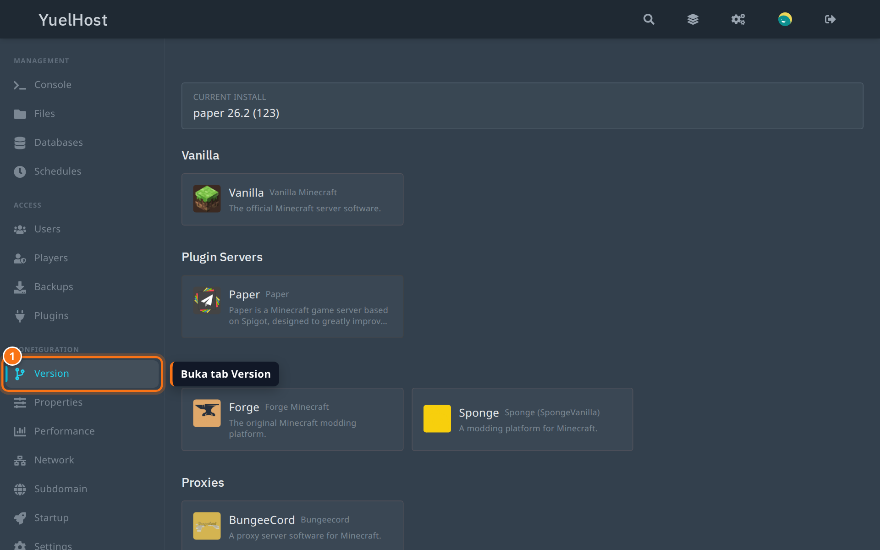Click the Properties sliders icon
This screenshot has width=880, height=550.
point(20,402)
